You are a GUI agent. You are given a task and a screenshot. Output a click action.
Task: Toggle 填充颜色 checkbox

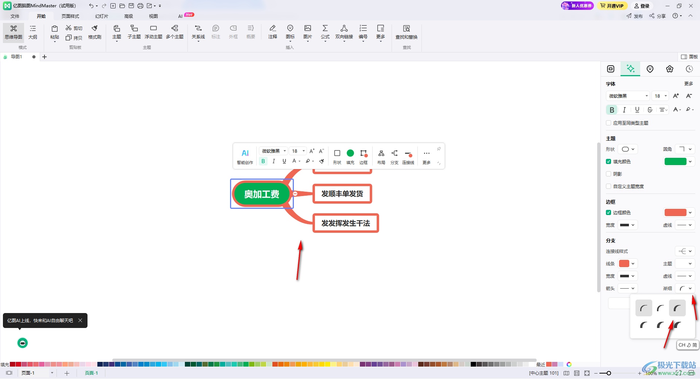pos(608,161)
